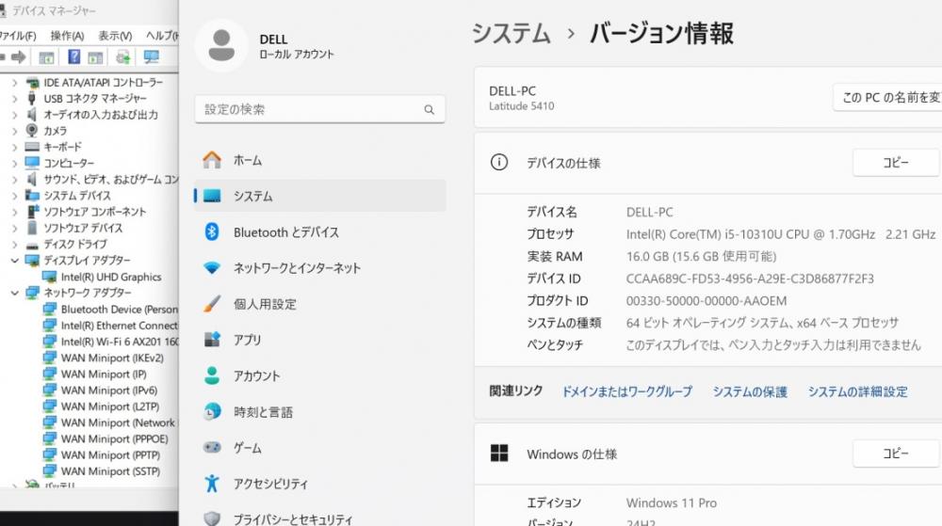Click the Accessibility figure icon in sidebar

point(211,484)
